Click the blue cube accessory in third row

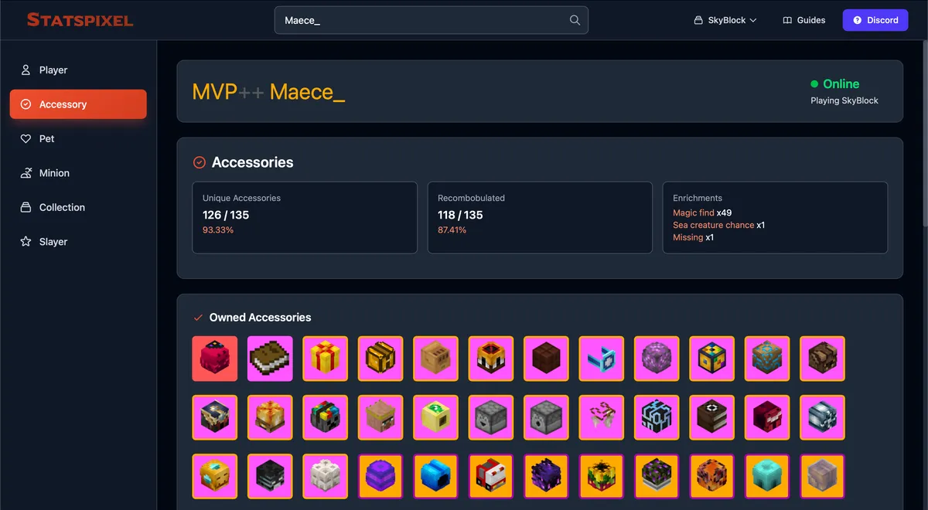(435, 476)
